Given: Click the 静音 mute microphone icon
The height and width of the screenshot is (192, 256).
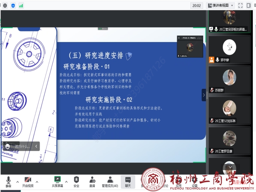Looking at the screenshot, I should (8, 180).
